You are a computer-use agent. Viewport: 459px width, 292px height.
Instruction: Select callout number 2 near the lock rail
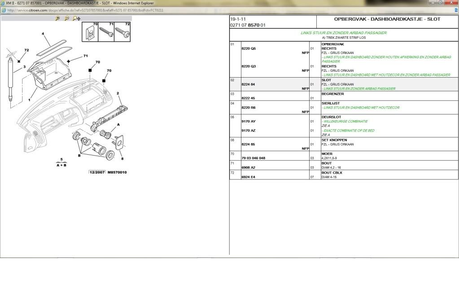[x=118, y=93]
